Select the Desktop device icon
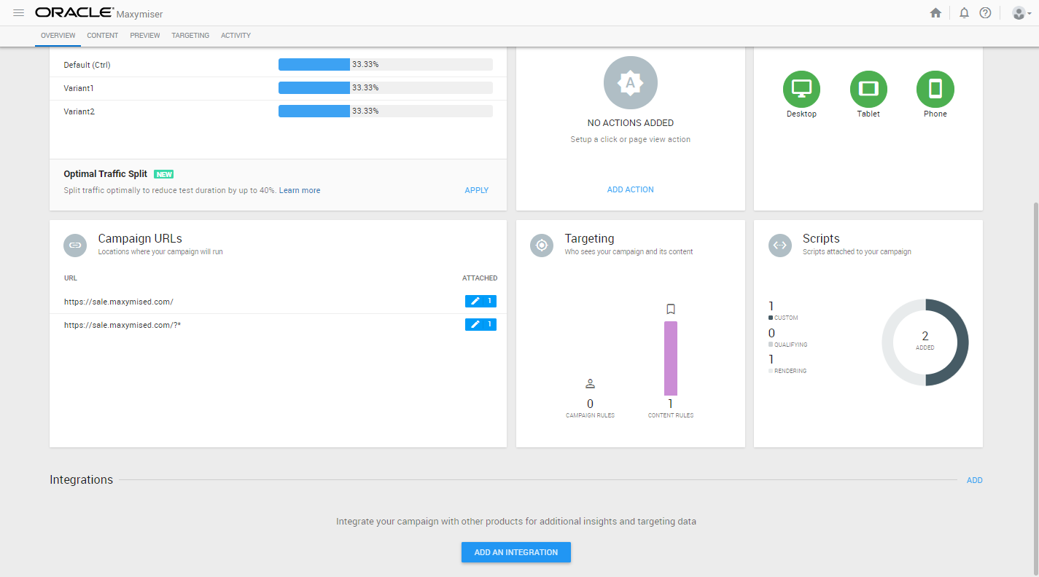This screenshot has width=1039, height=577. click(x=801, y=89)
